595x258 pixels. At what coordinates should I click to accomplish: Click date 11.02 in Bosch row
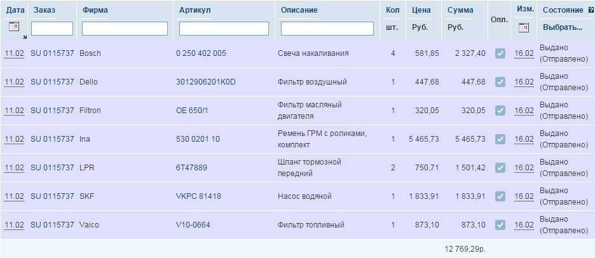(15, 53)
